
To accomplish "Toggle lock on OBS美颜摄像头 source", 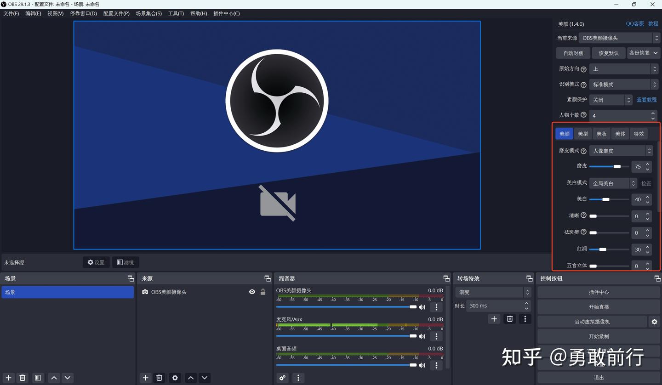I will click(263, 292).
